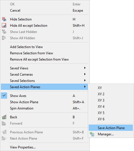Click the Hide All except Selection icon
This screenshot has width=134, height=151.
(x=4, y=25)
